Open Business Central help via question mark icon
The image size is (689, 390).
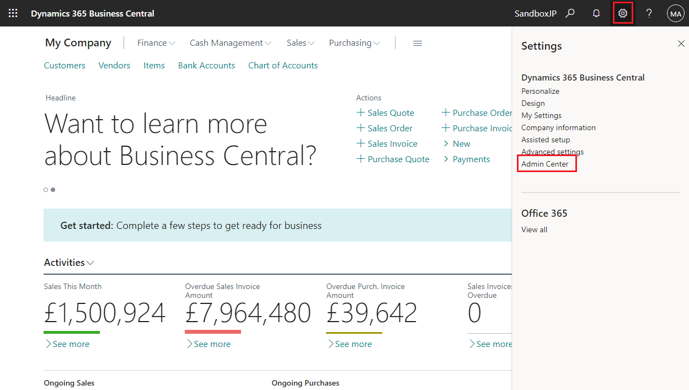(649, 13)
